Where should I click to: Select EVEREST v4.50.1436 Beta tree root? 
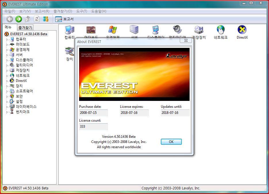point(29,34)
